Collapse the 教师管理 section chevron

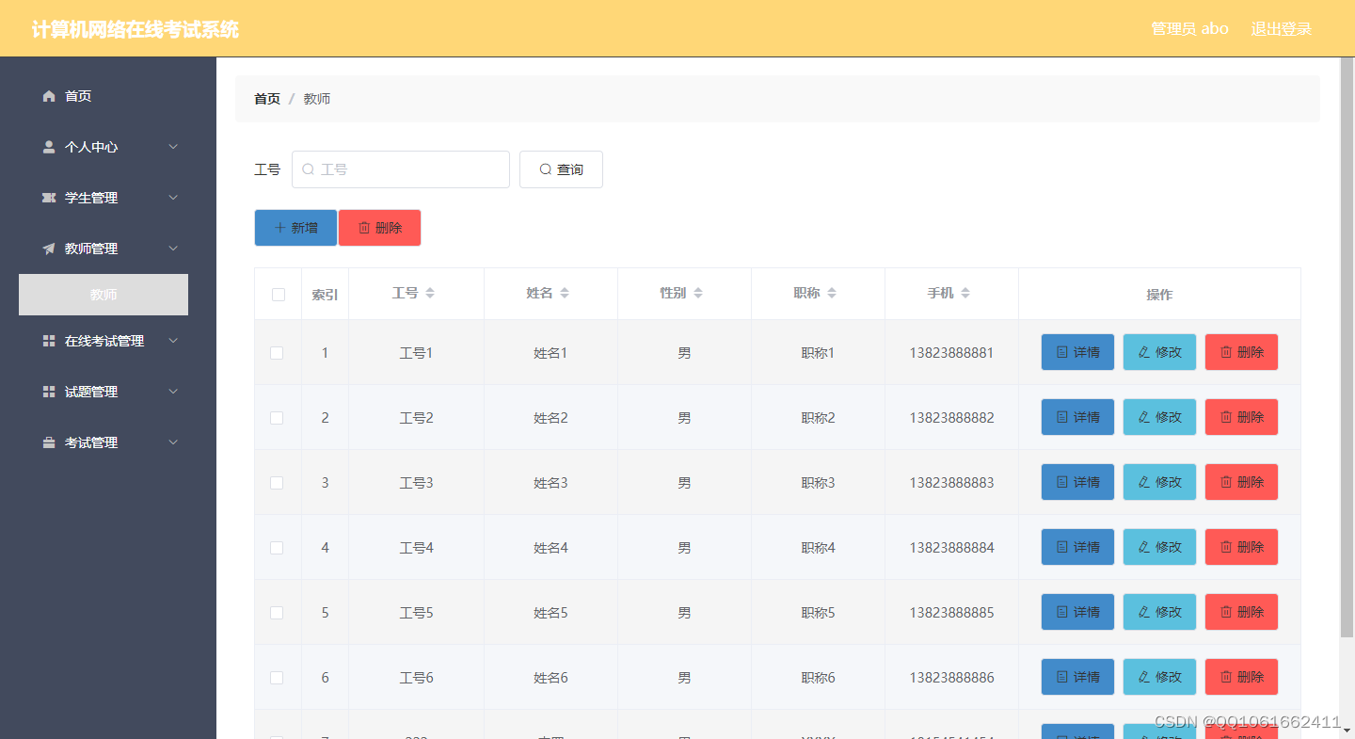[x=172, y=248]
